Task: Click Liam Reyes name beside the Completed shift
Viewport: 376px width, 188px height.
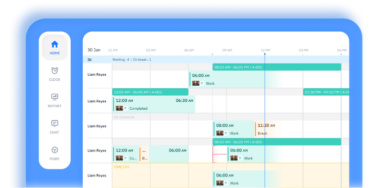Action: [97, 101]
